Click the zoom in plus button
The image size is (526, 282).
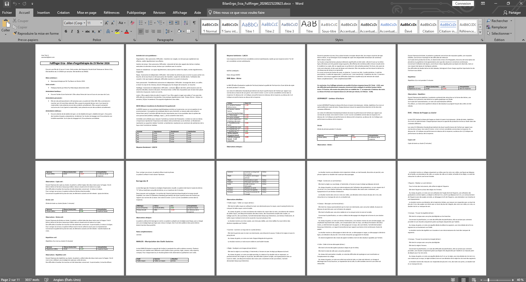pyautogui.click(x=513, y=280)
